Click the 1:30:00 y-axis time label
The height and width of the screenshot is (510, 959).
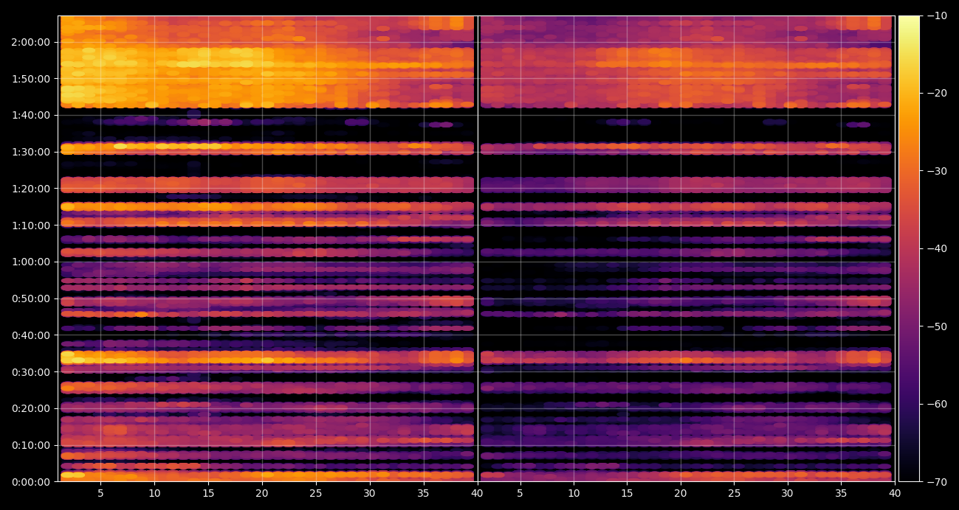(x=30, y=152)
